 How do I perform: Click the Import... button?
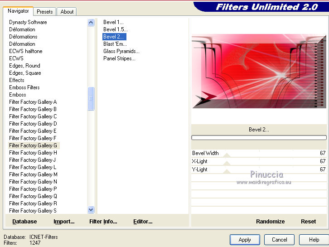pos(64,222)
